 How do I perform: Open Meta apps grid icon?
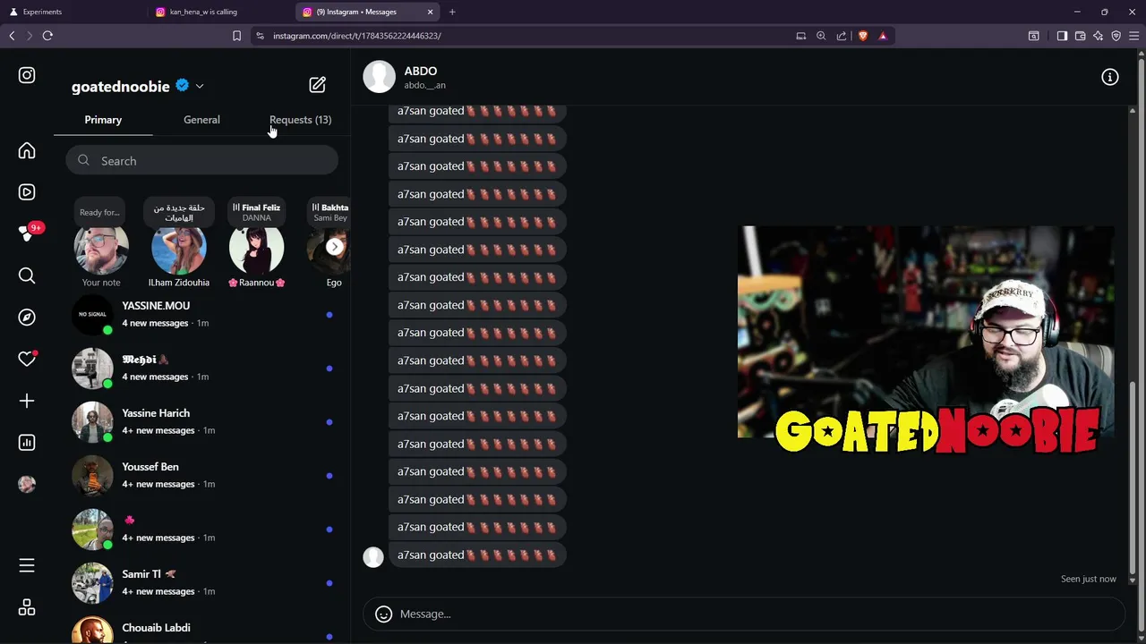tap(27, 607)
